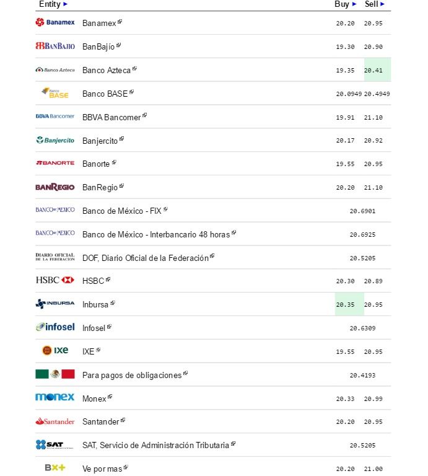Screen dimensions: 428x476
Task: Click the Santander logo
Action: [x=55, y=421]
